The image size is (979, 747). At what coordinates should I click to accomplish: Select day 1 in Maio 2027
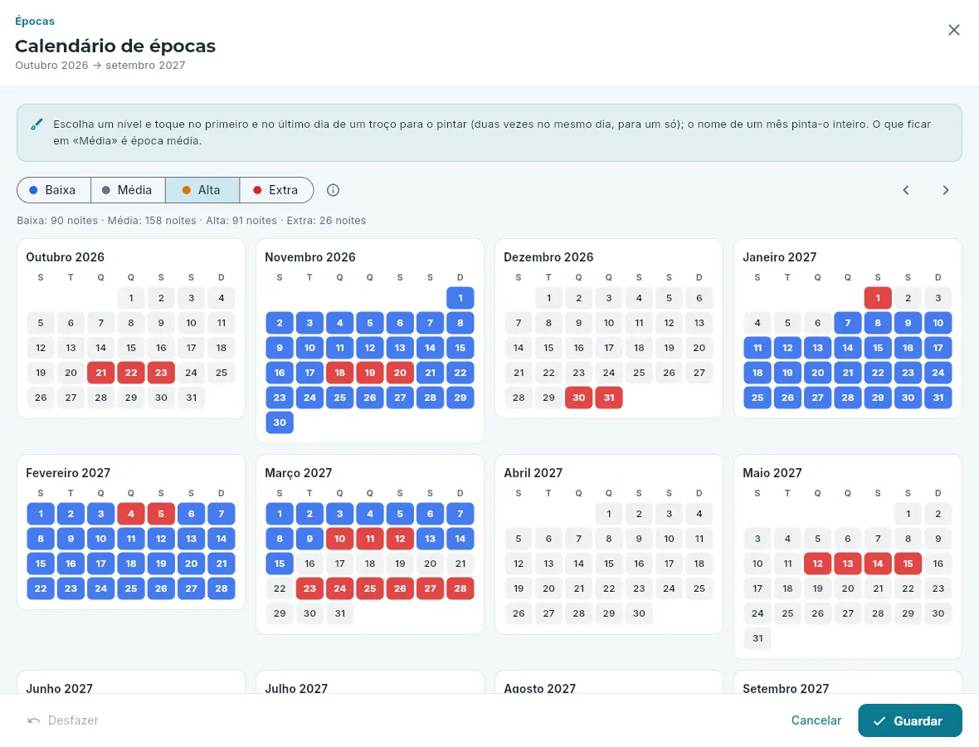click(908, 514)
